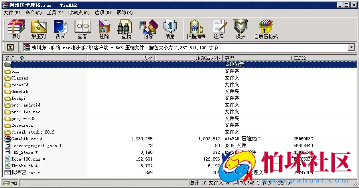
Task: Click type cell 'JSON 文件'
Action: tap(235, 145)
